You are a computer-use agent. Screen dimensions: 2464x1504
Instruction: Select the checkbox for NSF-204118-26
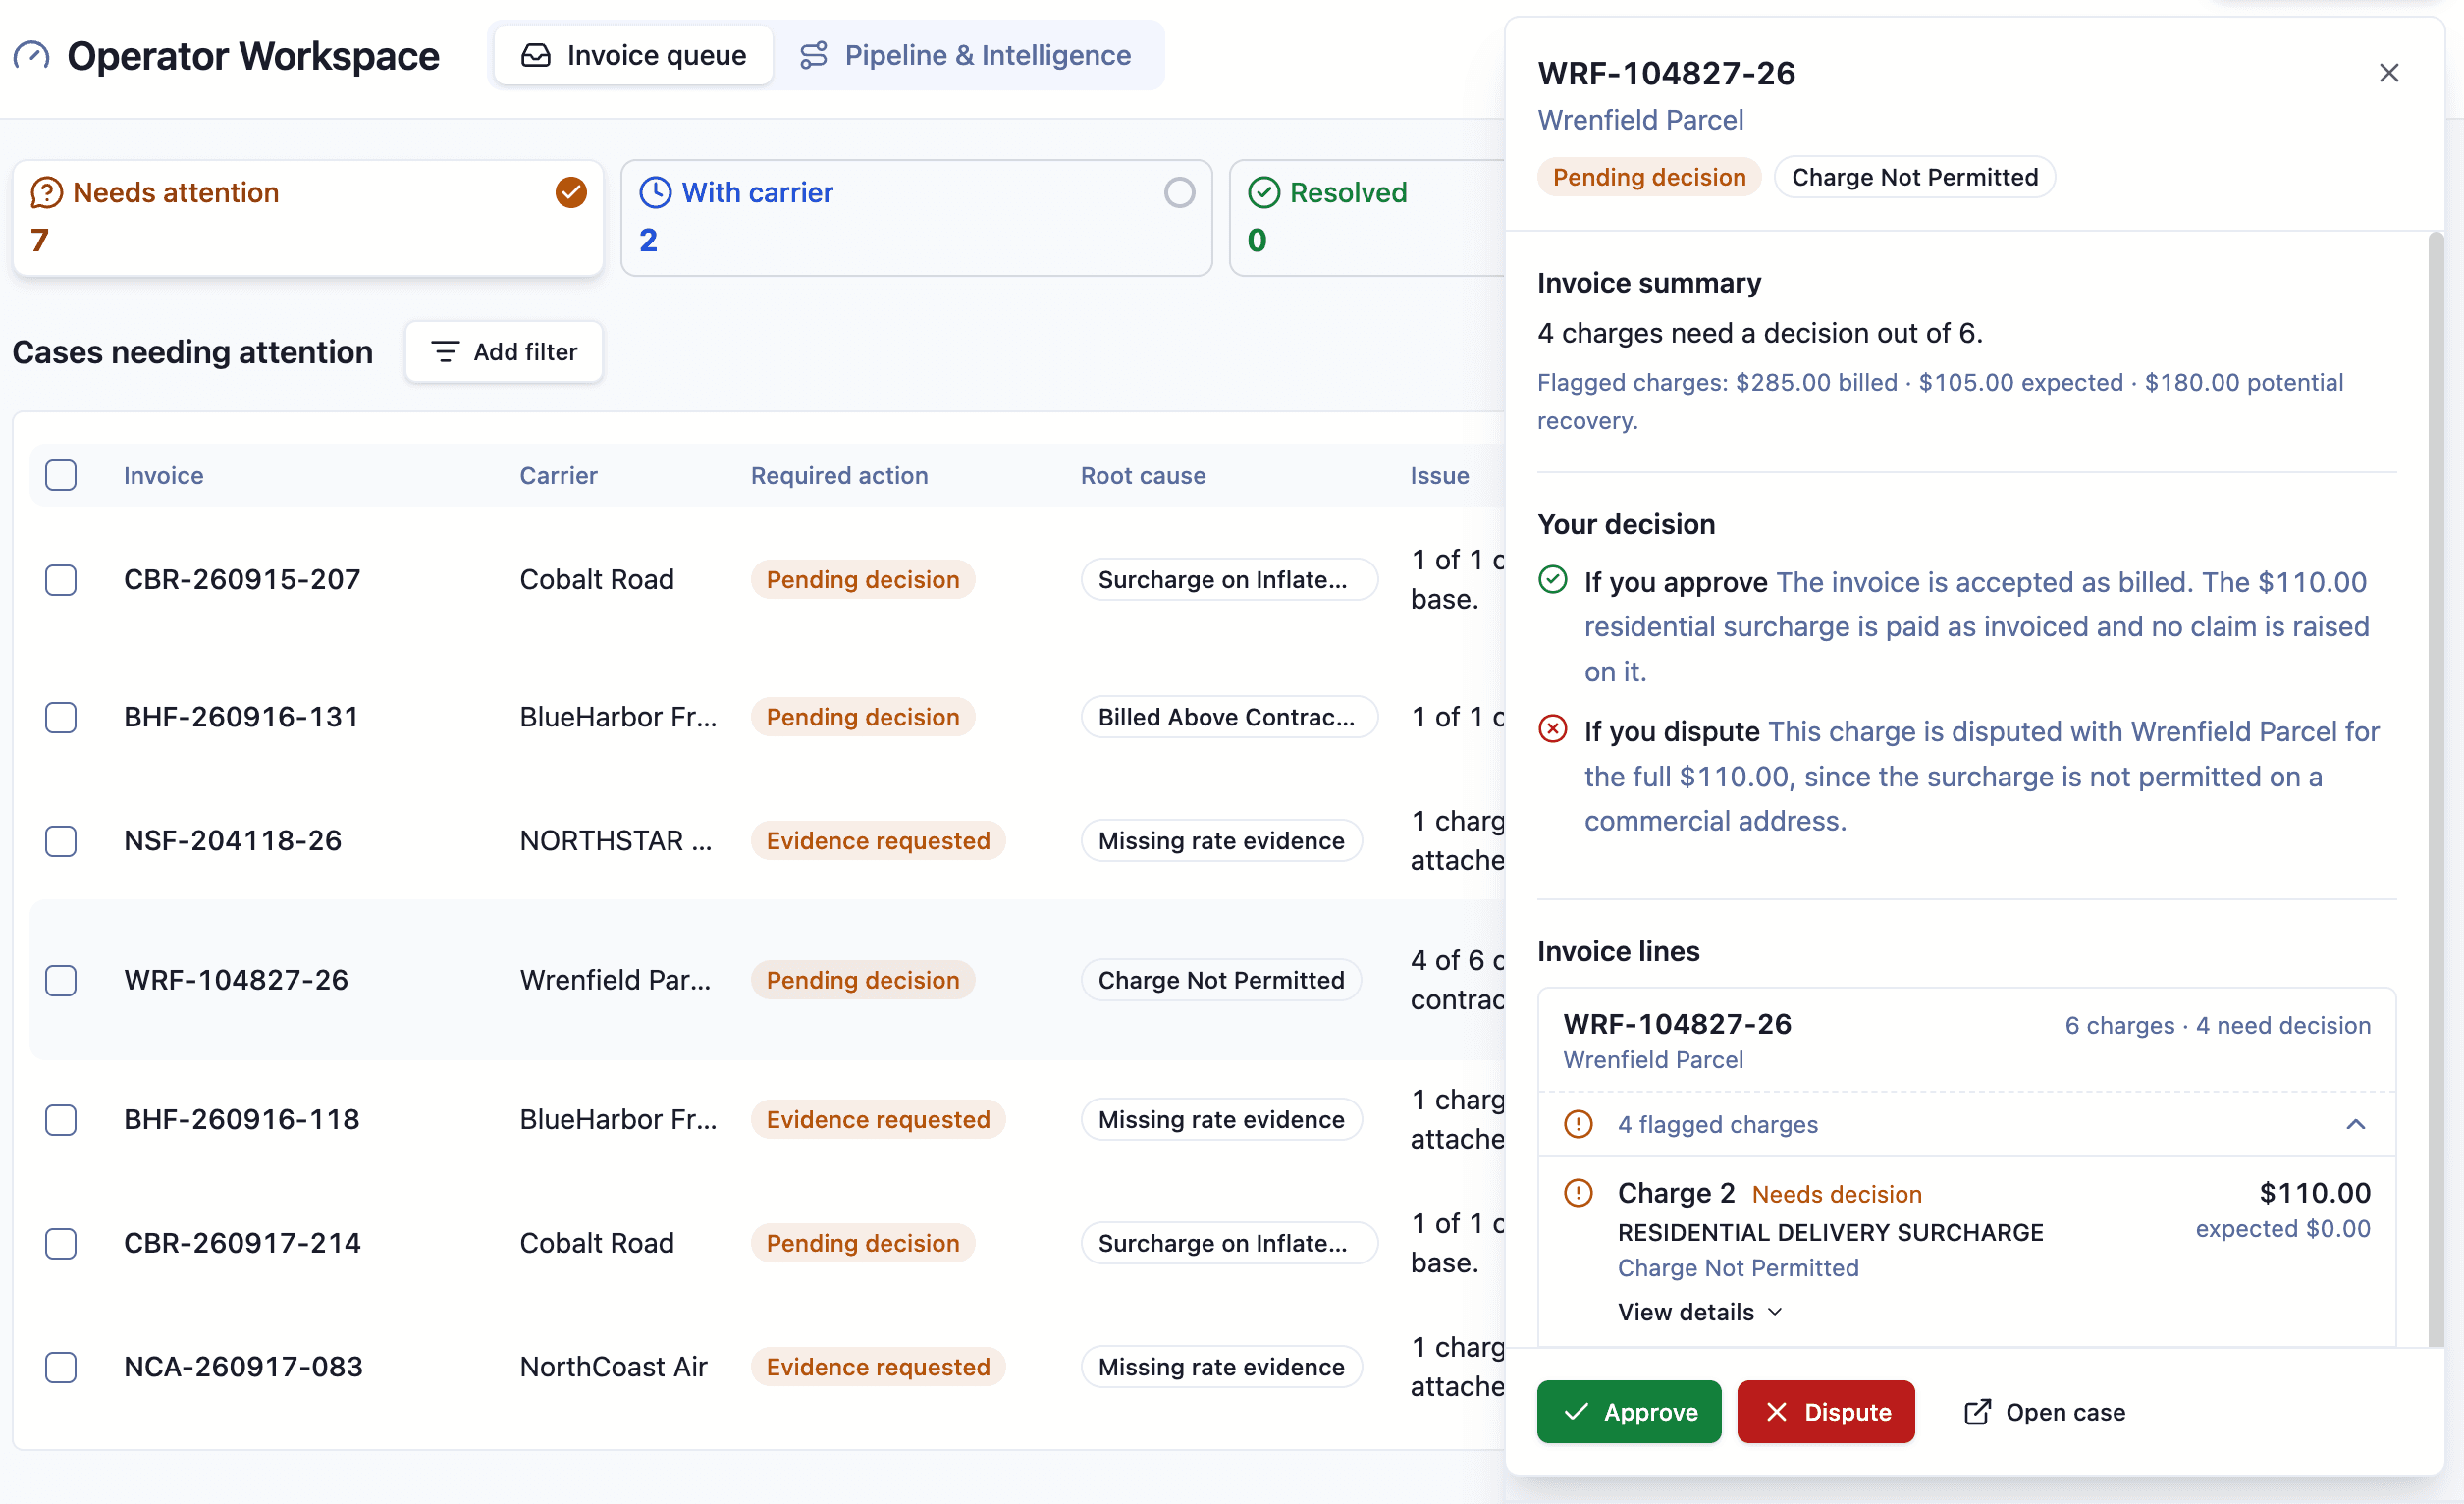[61, 841]
